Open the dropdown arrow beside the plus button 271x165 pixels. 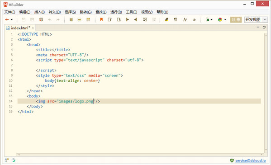12,19
